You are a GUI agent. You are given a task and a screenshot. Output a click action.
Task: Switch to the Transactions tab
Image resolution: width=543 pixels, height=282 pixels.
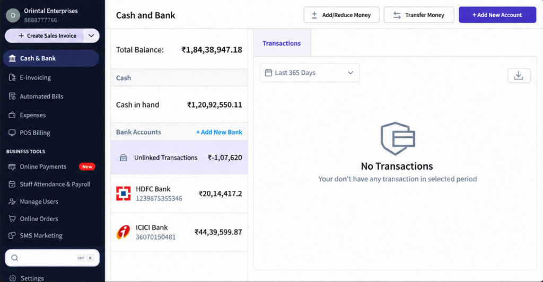282,43
